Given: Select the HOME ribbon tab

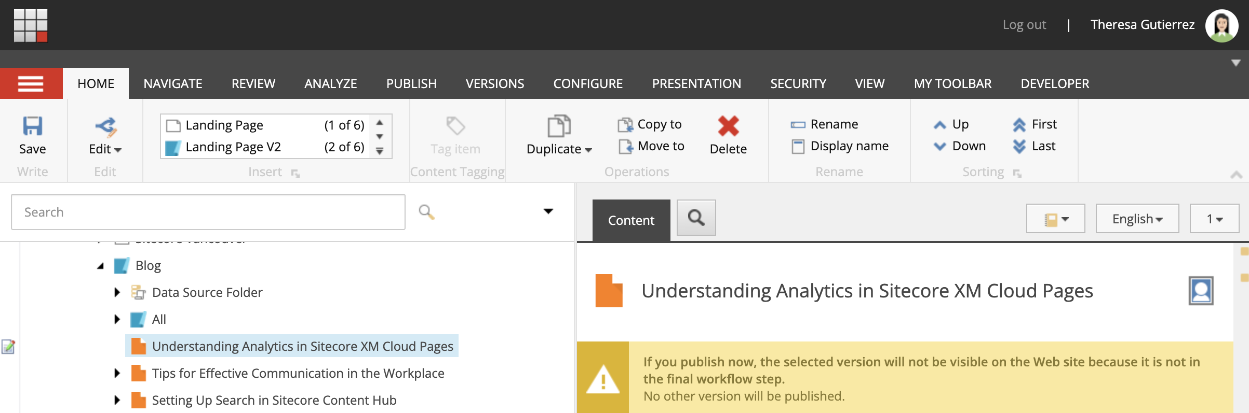Looking at the screenshot, I should coord(96,83).
